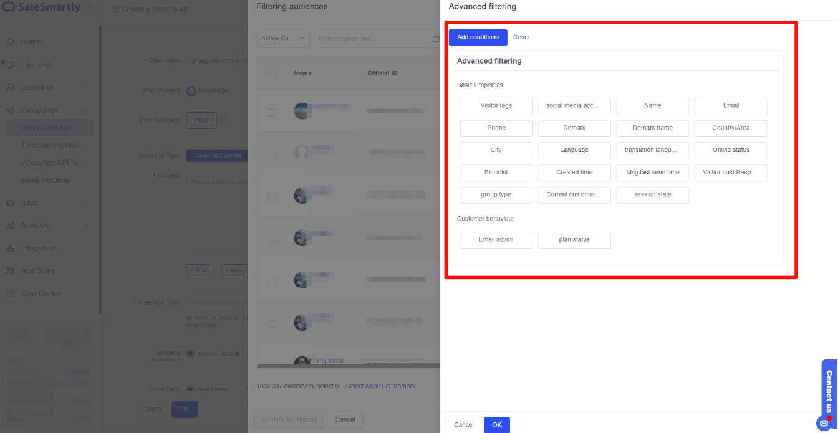Screen dimensions: 838x433
Task: Open the email template menu item
Action: pyautogui.click(x=45, y=180)
